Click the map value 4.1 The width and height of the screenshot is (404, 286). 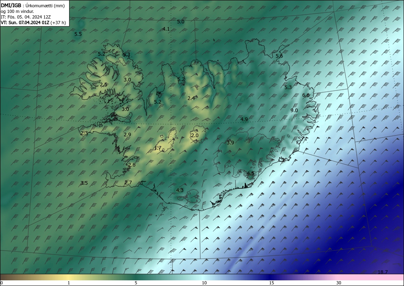pyautogui.click(x=166, y=29)
